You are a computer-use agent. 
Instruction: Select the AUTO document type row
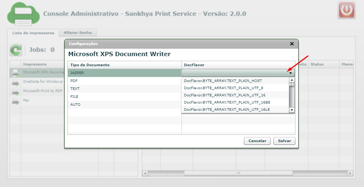(125, 104)
